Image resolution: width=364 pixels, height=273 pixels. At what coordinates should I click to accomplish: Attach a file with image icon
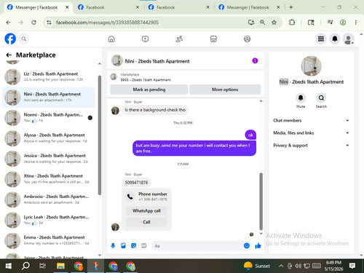(x=123, y=246)
